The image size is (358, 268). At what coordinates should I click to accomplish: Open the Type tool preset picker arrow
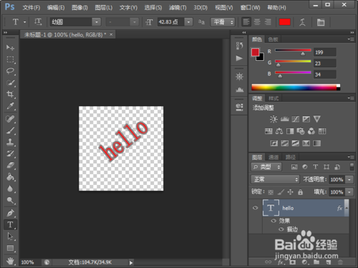[25, 22]
